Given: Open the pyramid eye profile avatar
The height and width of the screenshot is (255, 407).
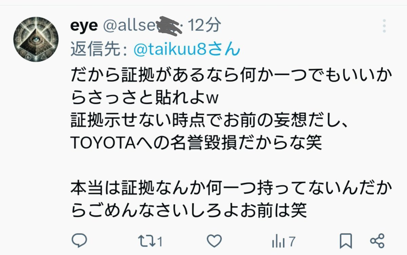Looking at the screenshot, I should click(x=36, y=39).
